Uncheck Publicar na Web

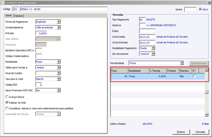point(7,103)
